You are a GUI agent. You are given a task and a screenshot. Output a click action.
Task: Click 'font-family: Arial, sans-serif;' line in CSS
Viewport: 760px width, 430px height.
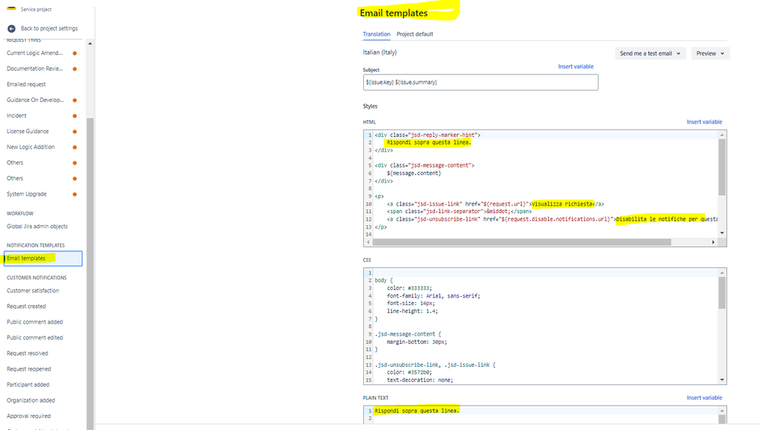(x=433, y=296)
